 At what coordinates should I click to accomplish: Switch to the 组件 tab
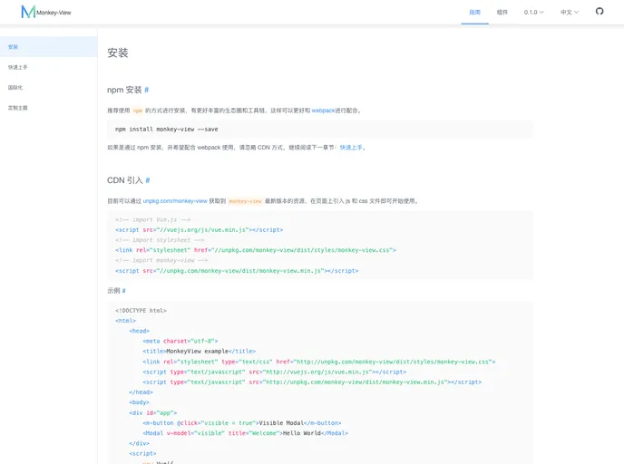click(502, 13)
